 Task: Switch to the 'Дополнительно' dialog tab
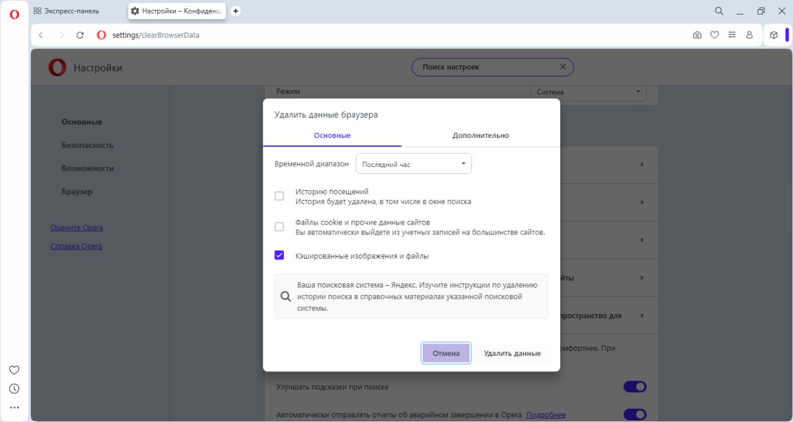point(481,135)
